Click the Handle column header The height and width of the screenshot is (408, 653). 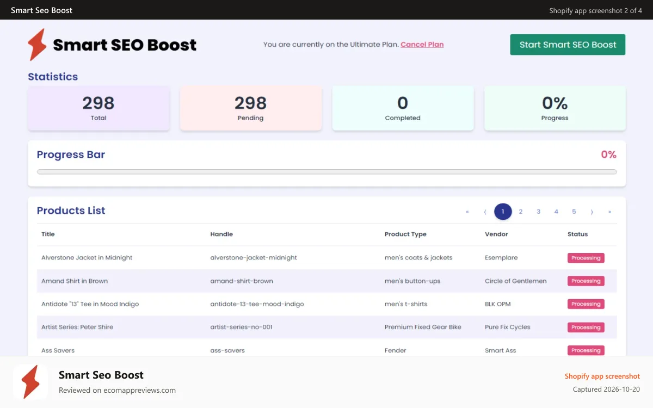(x=221, y=234)
